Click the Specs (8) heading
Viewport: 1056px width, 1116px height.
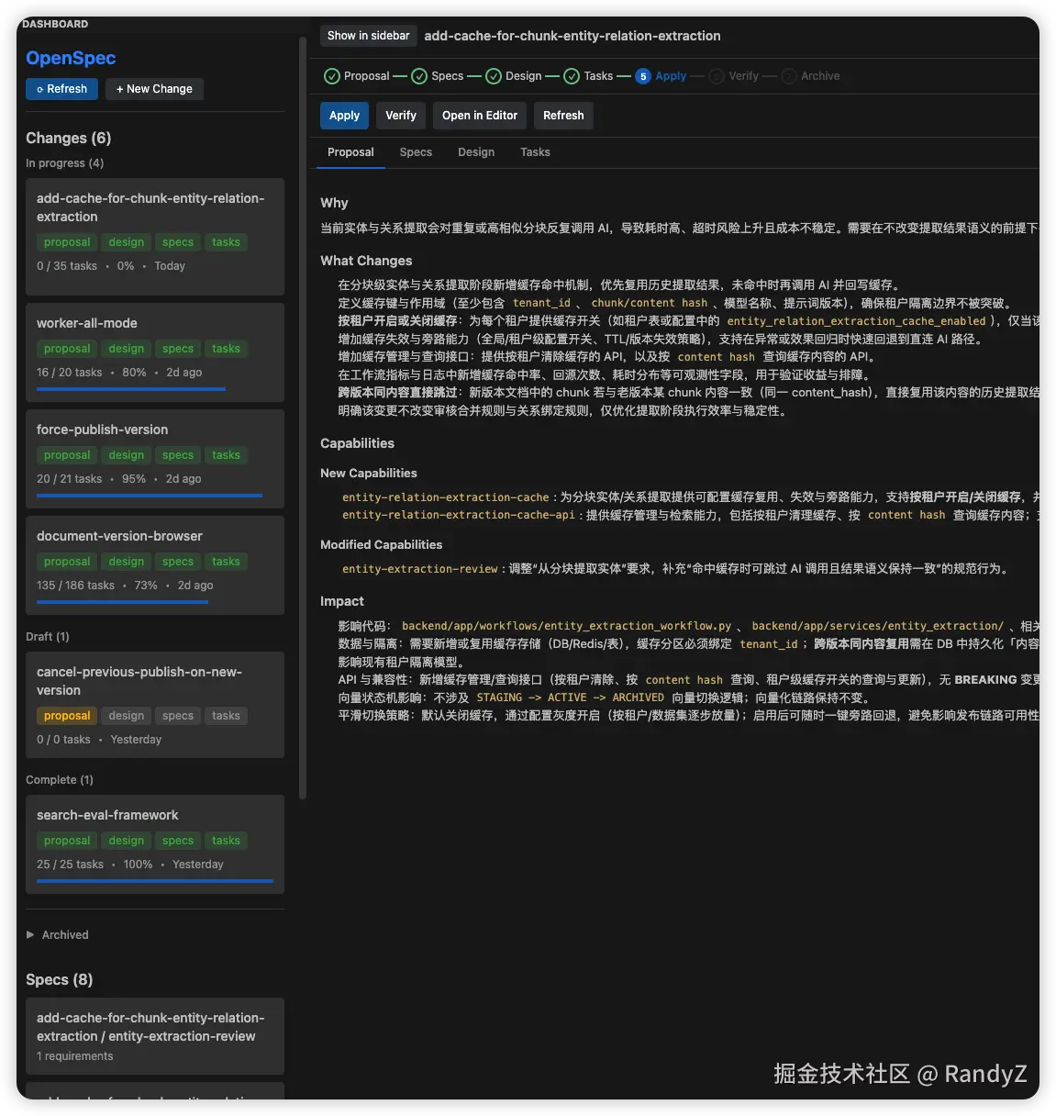(60, 980)
